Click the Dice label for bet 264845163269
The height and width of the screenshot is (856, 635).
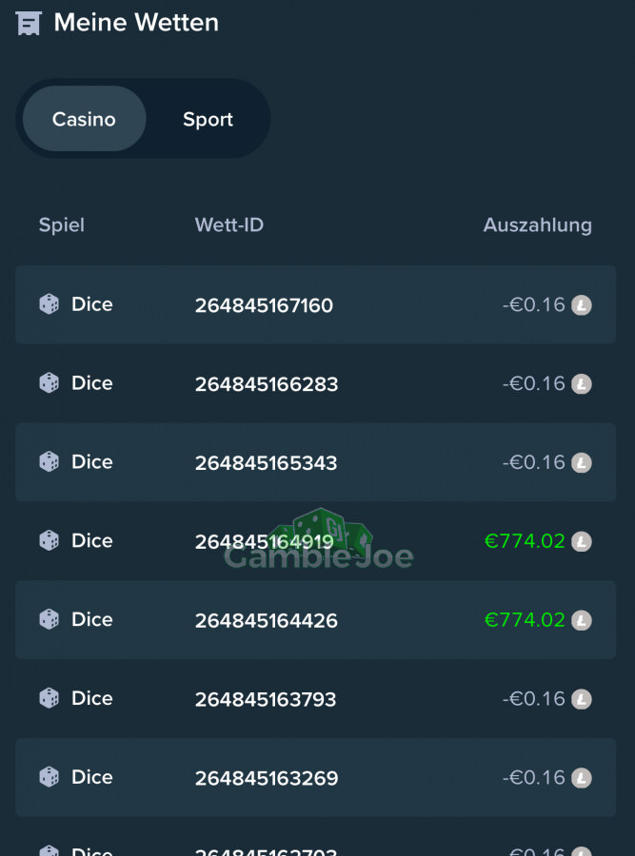tap(91, 777)
